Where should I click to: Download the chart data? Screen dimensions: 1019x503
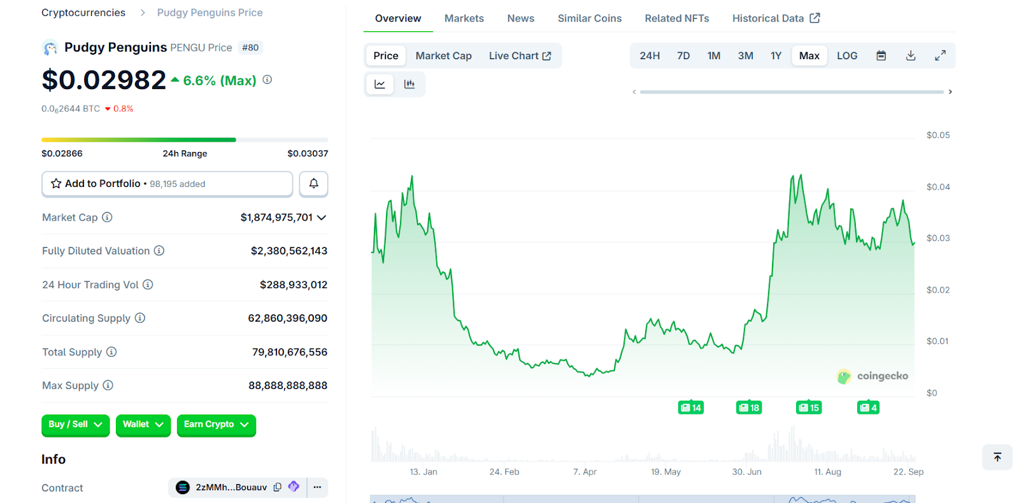click(911, 56)
